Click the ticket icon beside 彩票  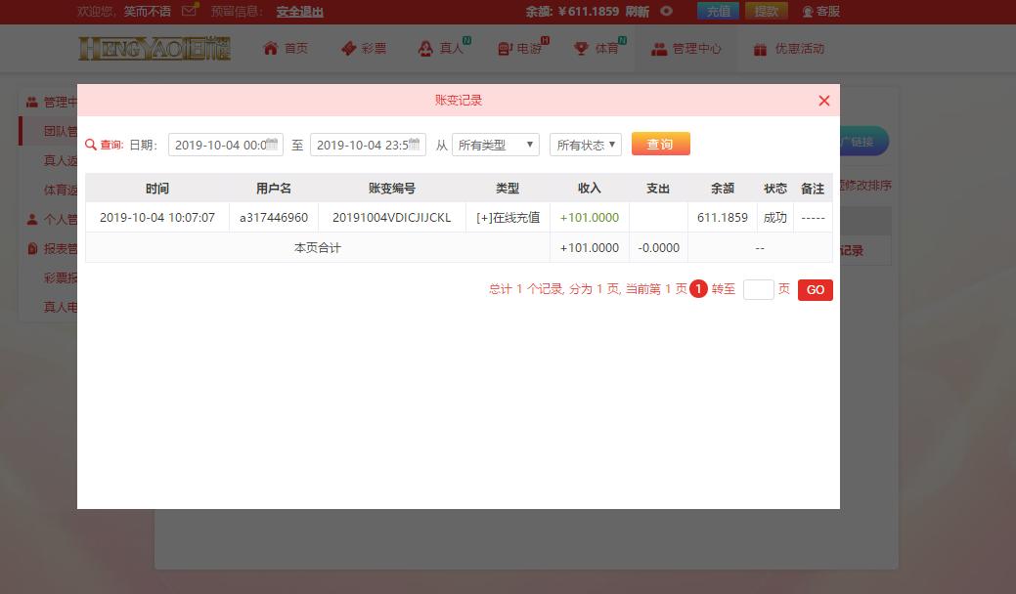coord(348,49)
